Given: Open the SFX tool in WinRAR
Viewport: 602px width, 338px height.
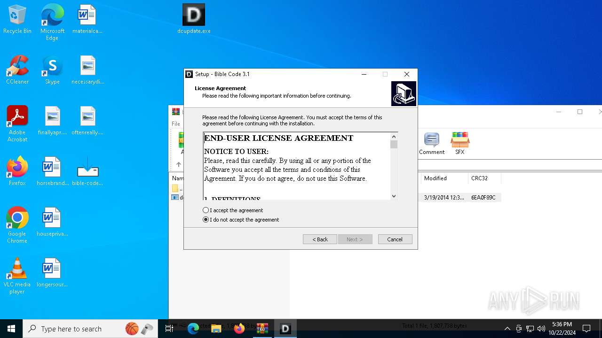Looking at the screenshot, I should pyautogui.click(x=460, y=144).
